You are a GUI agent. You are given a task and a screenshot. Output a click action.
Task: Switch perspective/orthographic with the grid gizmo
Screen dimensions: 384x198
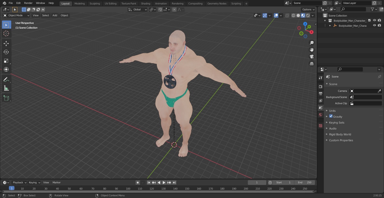311,64
